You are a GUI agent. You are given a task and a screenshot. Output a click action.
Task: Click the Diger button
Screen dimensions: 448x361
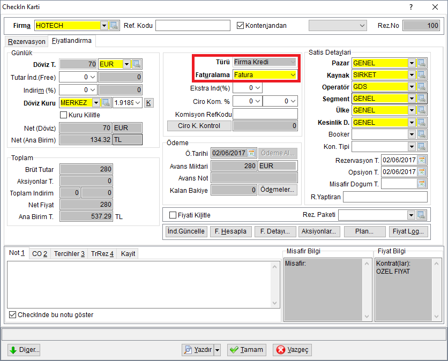24,350
